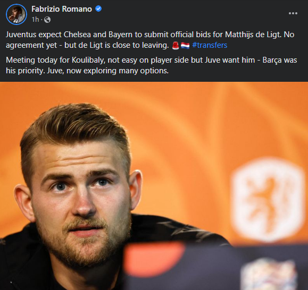Click the globe public-audience icon

pos(47,20)
